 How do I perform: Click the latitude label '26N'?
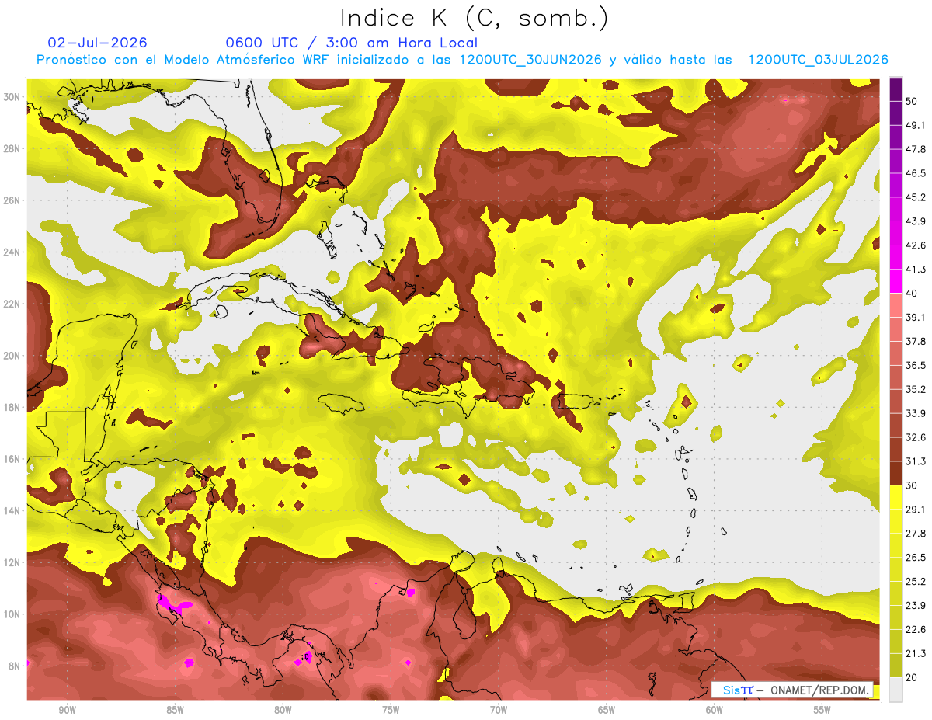click(12, 200)
